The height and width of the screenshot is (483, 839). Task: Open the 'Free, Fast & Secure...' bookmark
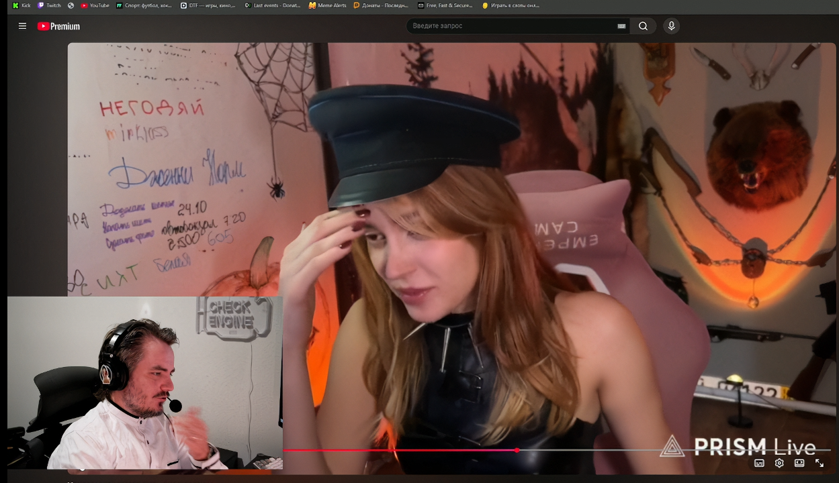pyautogui.click(x=445, y=5)
